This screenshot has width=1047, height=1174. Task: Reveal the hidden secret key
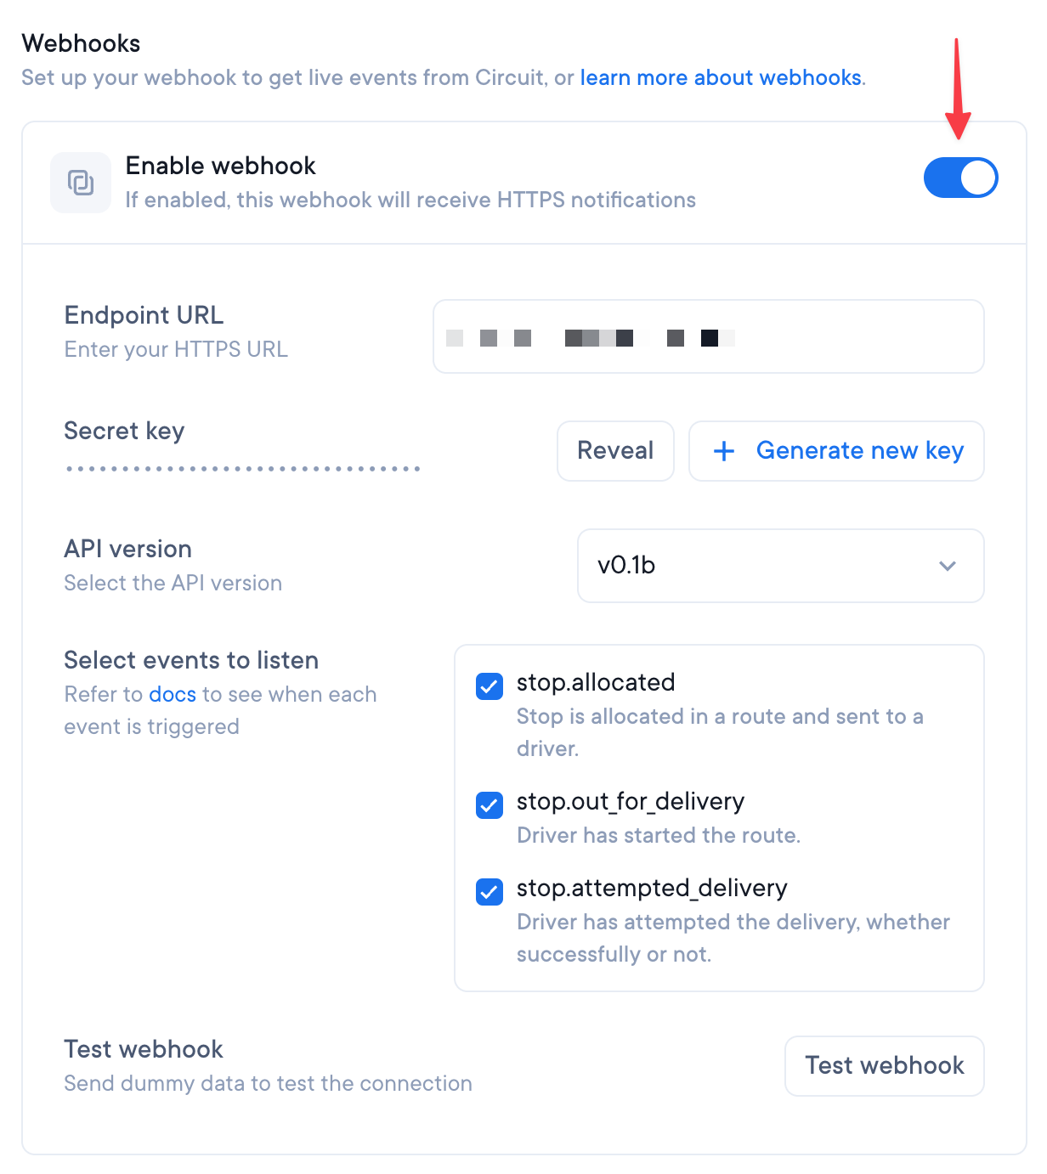(x=614, y=451)
